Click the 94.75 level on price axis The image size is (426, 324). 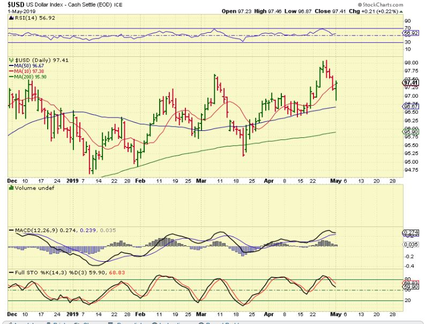pos(412,170)
